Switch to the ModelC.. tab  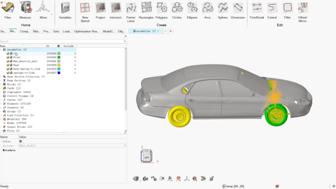pyautogui.click(x=109, y=31)
